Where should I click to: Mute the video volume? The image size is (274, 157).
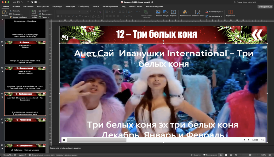tap(262, 140)
